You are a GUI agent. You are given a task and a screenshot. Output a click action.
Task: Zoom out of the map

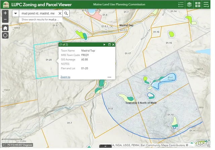[x=5, y=20]
